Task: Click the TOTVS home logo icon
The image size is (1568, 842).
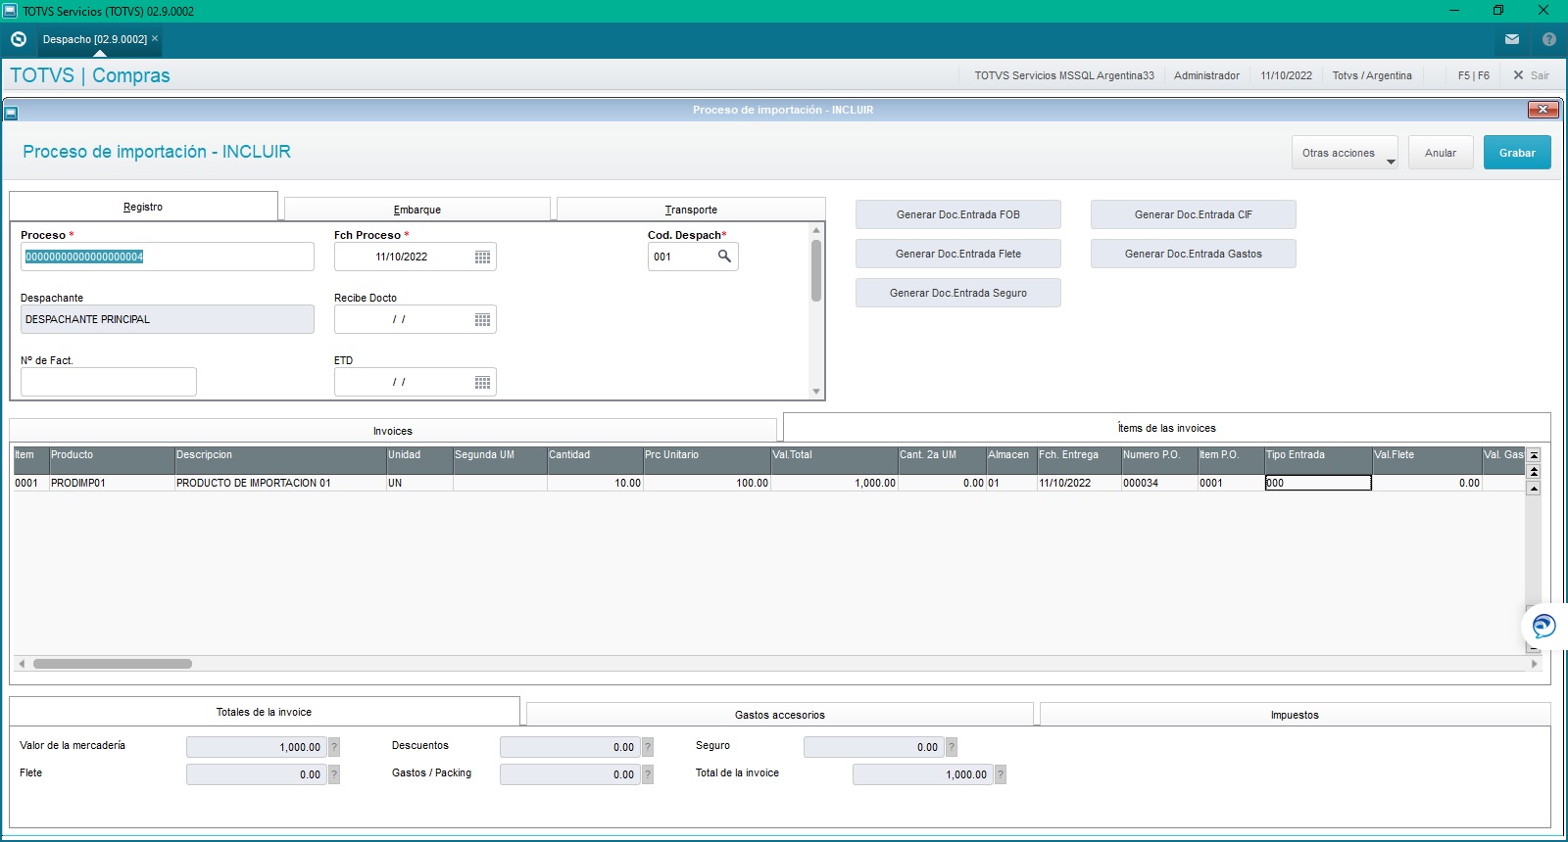Action: tap(19, 39)
